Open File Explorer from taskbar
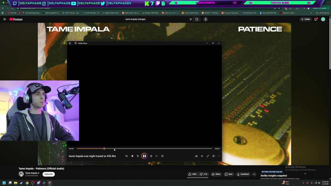 [x=16, y=183]
